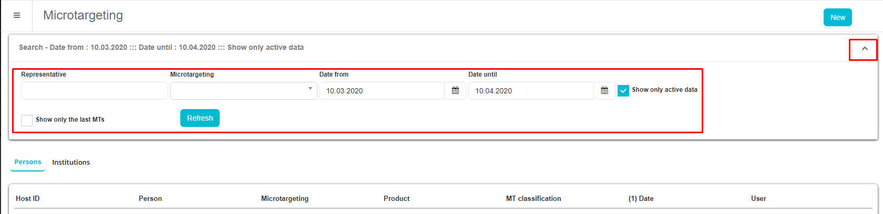Select the Persons tab
The width and height of the screenshot is (883, 214).
pos(28,162)
